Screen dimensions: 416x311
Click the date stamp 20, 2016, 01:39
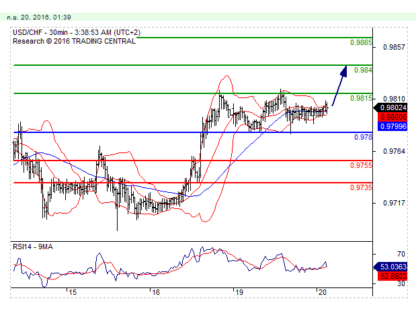pyautogui.click(x=39, y=17)
